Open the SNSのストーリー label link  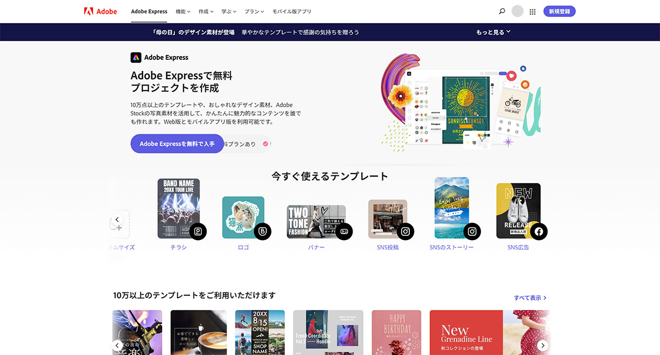(452, 247)
